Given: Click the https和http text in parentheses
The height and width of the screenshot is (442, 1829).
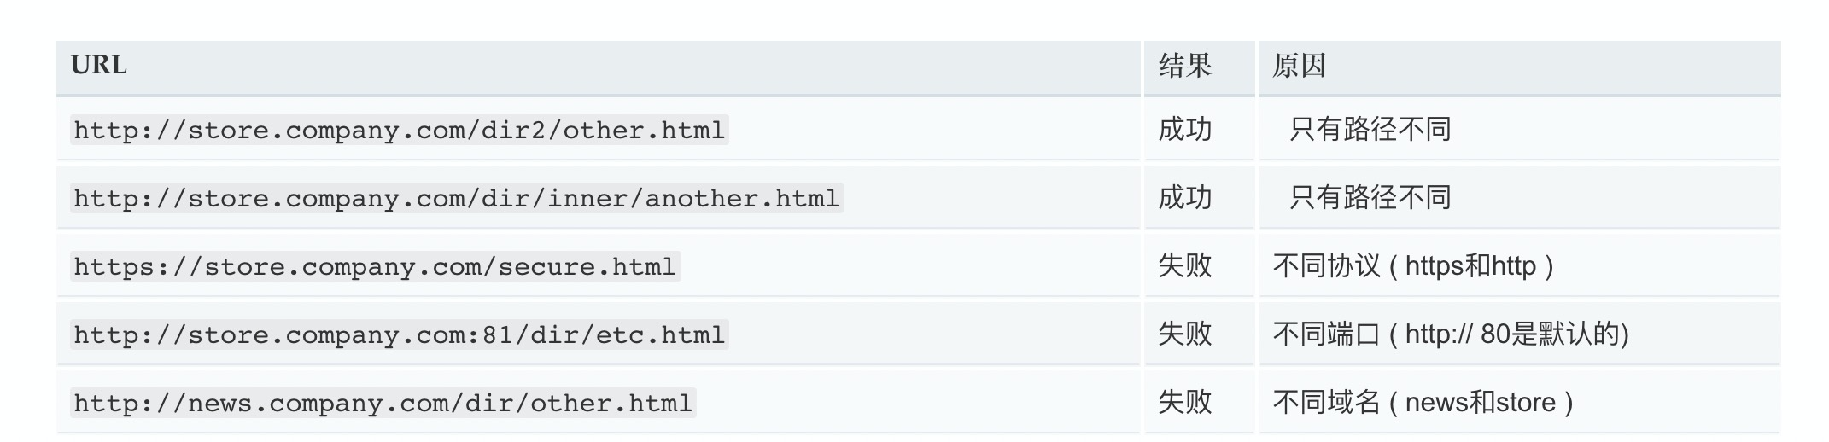Looking at the screenshot, I should 1470,266.
